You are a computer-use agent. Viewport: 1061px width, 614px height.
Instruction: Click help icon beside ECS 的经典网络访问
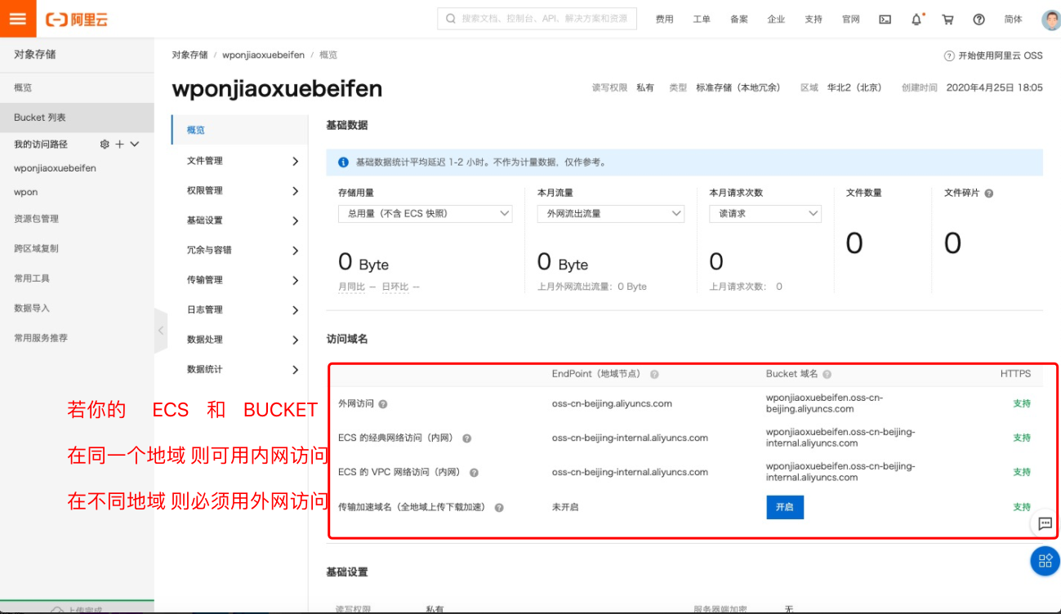click(x=467, y=438)
